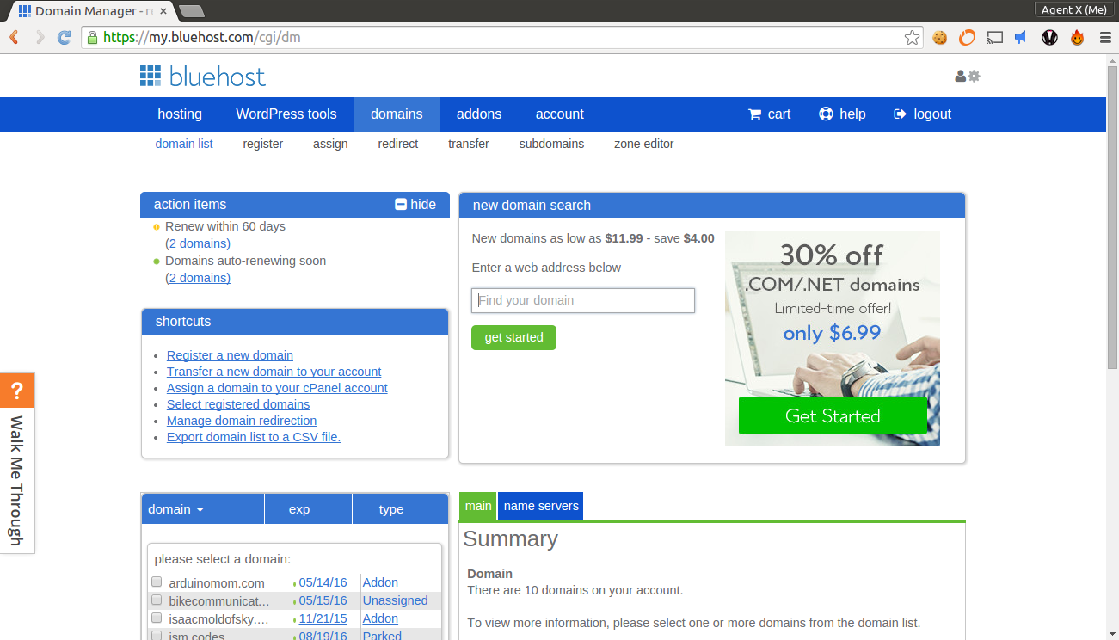The height and width of the screenshot is (640, 1119).
Task: Click the browser back arrow
Action: click(x=15, y=37)
